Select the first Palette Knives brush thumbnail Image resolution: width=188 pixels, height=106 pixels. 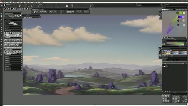pyautogui.click(x=6, y=52)
